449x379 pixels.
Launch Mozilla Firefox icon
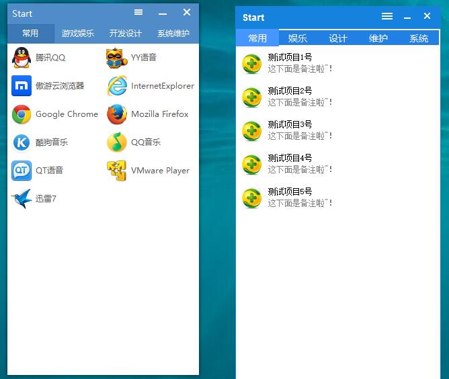[x=117, y=114]
